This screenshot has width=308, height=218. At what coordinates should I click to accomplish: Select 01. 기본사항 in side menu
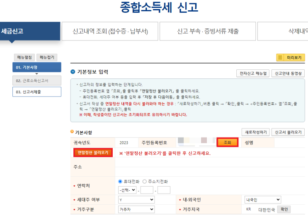[37, 67]
